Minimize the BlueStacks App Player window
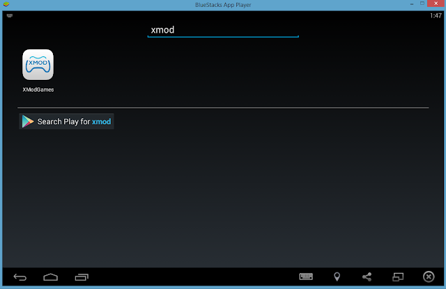The height and width of the screenshot is (289, 446). 412,4
